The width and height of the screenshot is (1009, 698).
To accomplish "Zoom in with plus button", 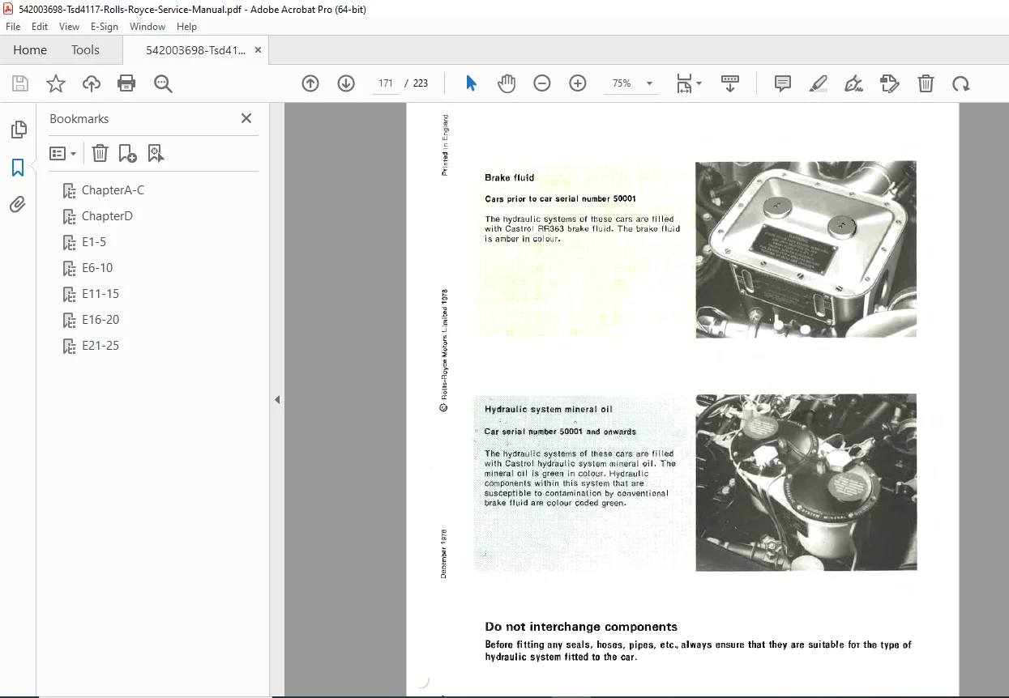I will pos(578,83).
